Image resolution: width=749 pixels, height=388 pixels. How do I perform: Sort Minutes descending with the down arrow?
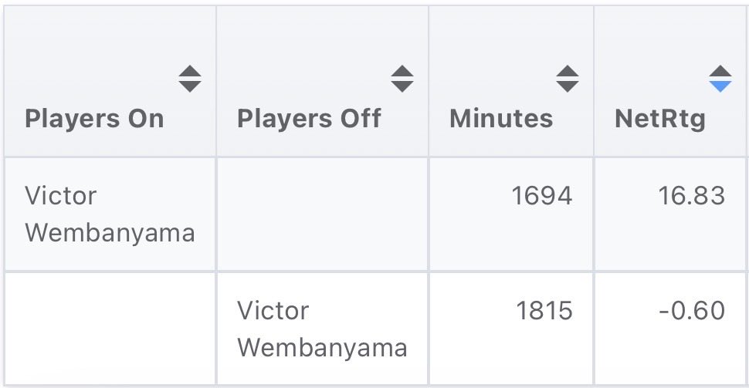click(x=568, y=86)
